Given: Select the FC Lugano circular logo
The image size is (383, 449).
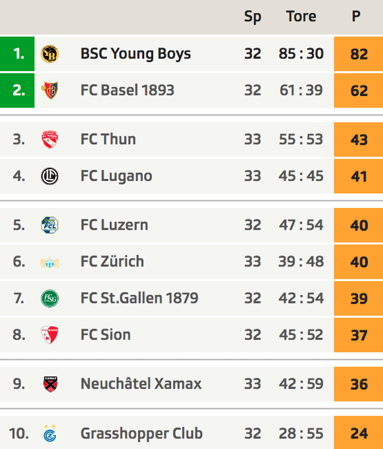Looking at the screenshot, I should (x=50, y=176).
